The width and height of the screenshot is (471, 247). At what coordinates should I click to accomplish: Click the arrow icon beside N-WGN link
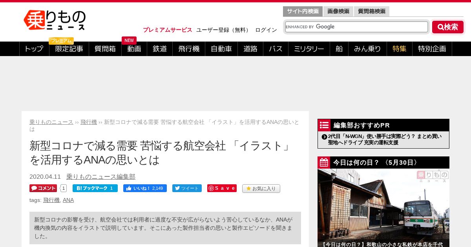click(324, 137)
